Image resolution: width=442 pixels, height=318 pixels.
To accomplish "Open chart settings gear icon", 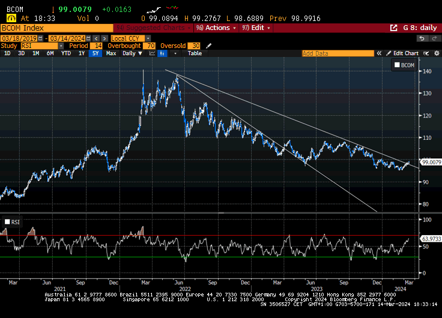I will tap(437, 53).
